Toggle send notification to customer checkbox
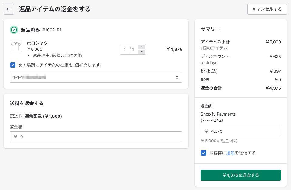 tap(204, 153)
